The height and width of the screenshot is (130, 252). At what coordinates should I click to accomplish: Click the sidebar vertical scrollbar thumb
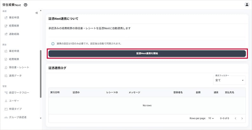40,73
